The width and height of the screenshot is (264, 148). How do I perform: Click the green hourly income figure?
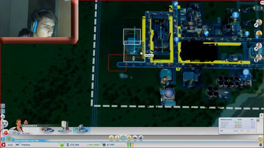click(x=93, y=145)
